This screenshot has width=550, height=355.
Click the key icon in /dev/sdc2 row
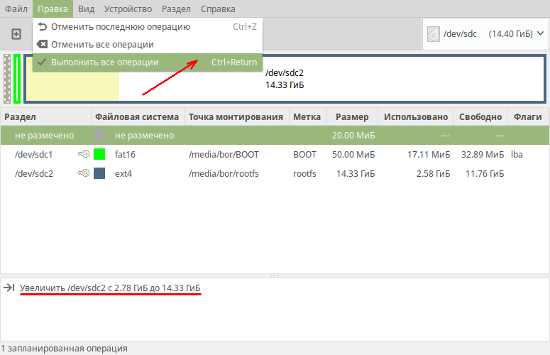[84, 173]
